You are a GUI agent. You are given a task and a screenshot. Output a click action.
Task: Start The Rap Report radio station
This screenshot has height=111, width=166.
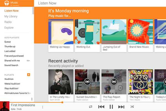point(114,82)
